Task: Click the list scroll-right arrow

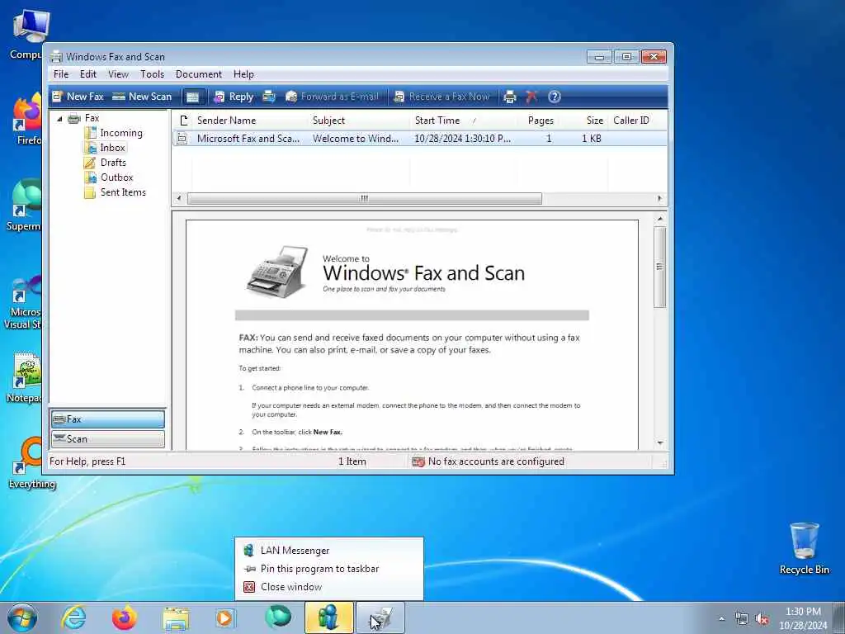Action: coord(659,198)
